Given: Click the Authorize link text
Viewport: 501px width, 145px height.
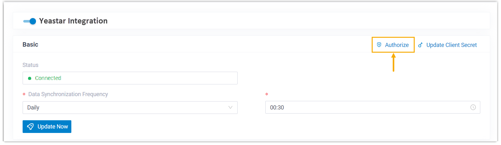Looking at the screenshot, I should [397, 45].
